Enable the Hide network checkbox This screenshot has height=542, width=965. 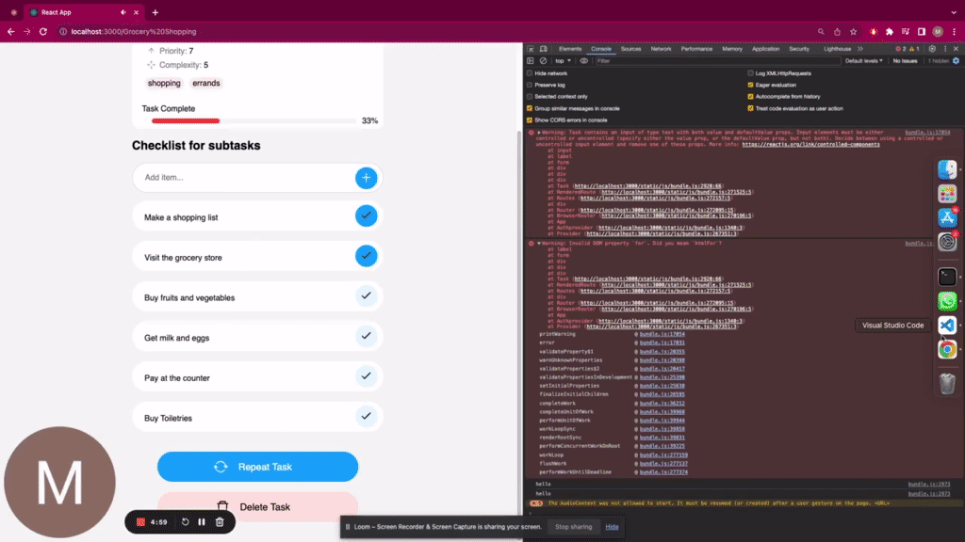(530, 72)
